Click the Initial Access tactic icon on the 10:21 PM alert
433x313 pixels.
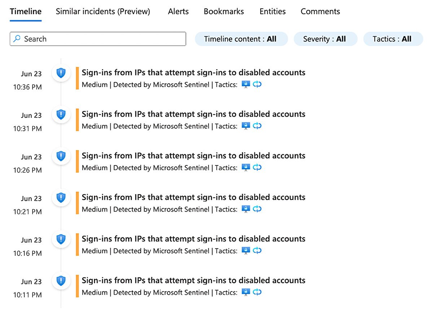[246, 209]
